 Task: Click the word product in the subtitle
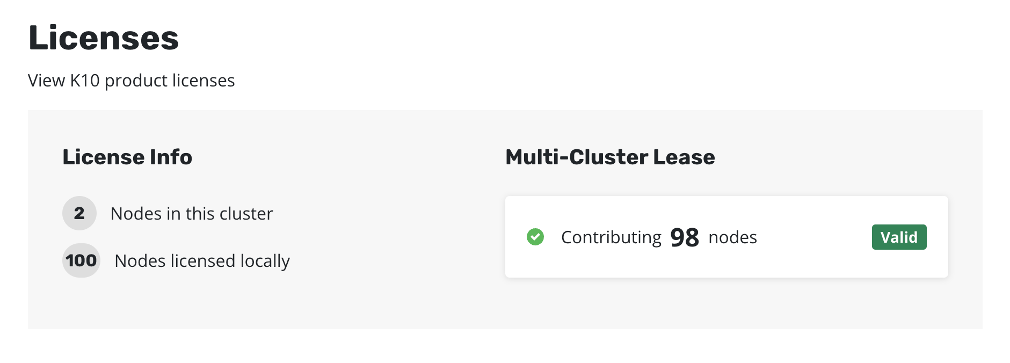tap(136, 81)
